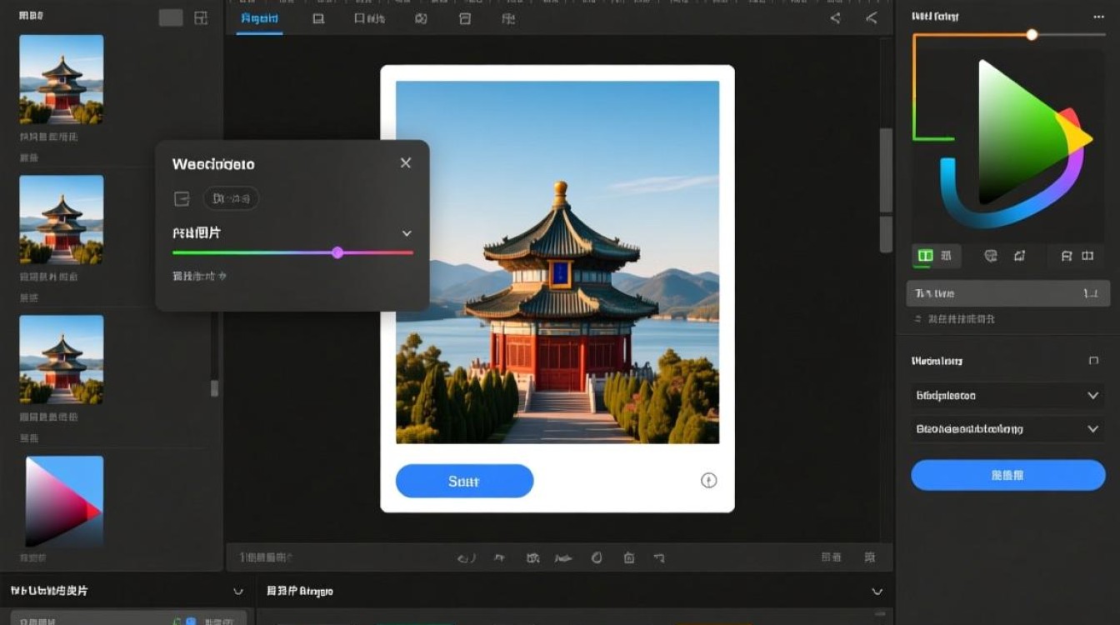Click the circular info icon on the white card
Viewport: 1120px width, 625px height.
(x=708, y=480)
